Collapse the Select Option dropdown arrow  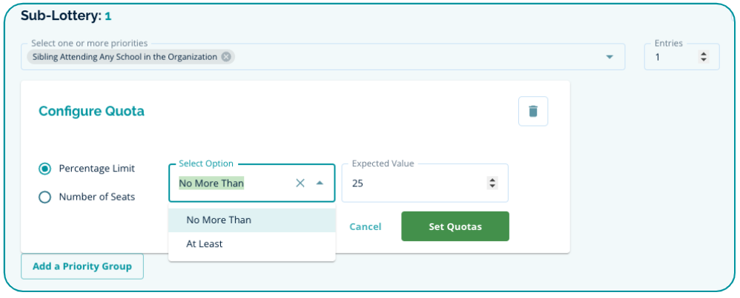[320, 183]
